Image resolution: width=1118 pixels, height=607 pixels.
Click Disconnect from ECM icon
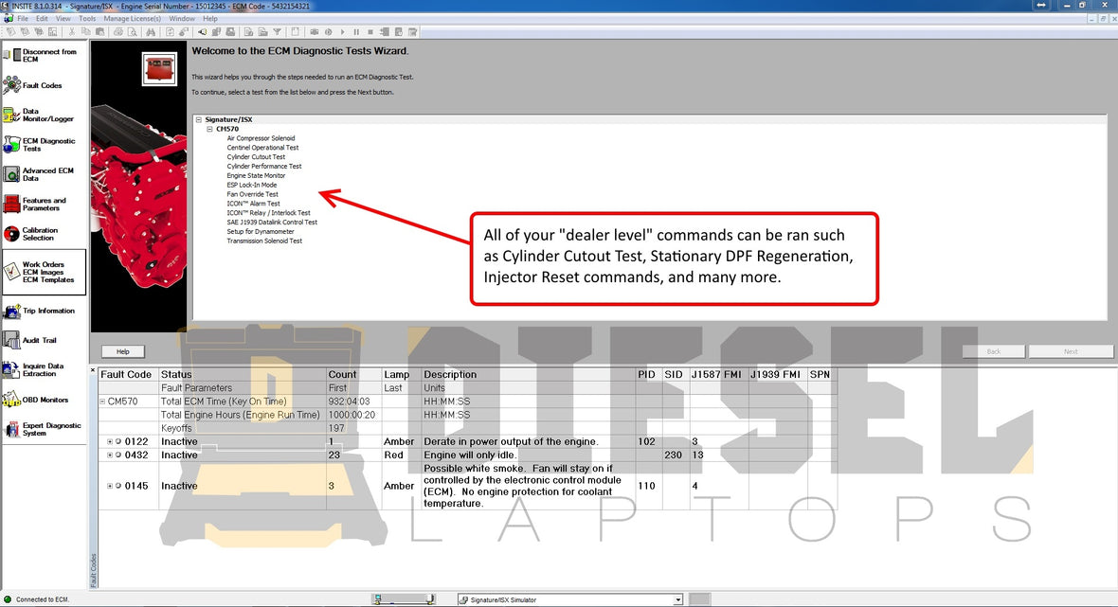coord(12,55)
